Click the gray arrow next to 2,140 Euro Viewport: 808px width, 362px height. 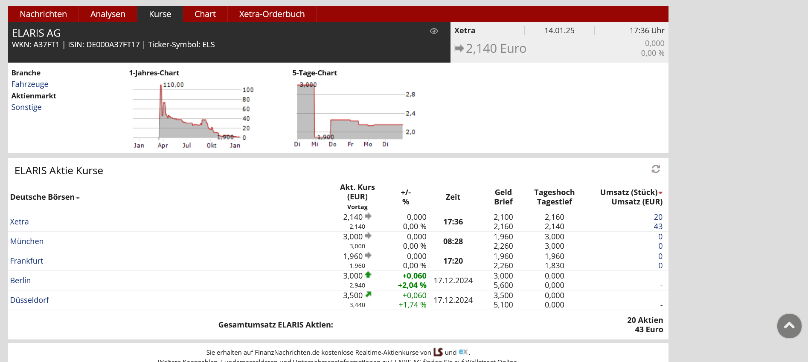coord(459,49)
